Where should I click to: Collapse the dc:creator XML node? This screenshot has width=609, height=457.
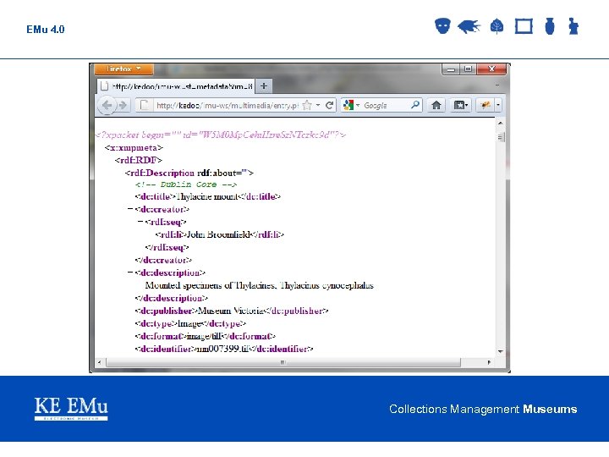[130, 209]
